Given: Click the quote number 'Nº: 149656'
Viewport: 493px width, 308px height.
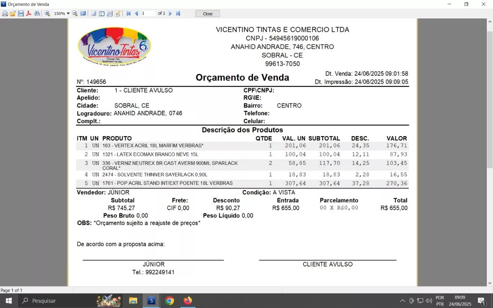Looking at the screenshot, I should tap(91, 82).
